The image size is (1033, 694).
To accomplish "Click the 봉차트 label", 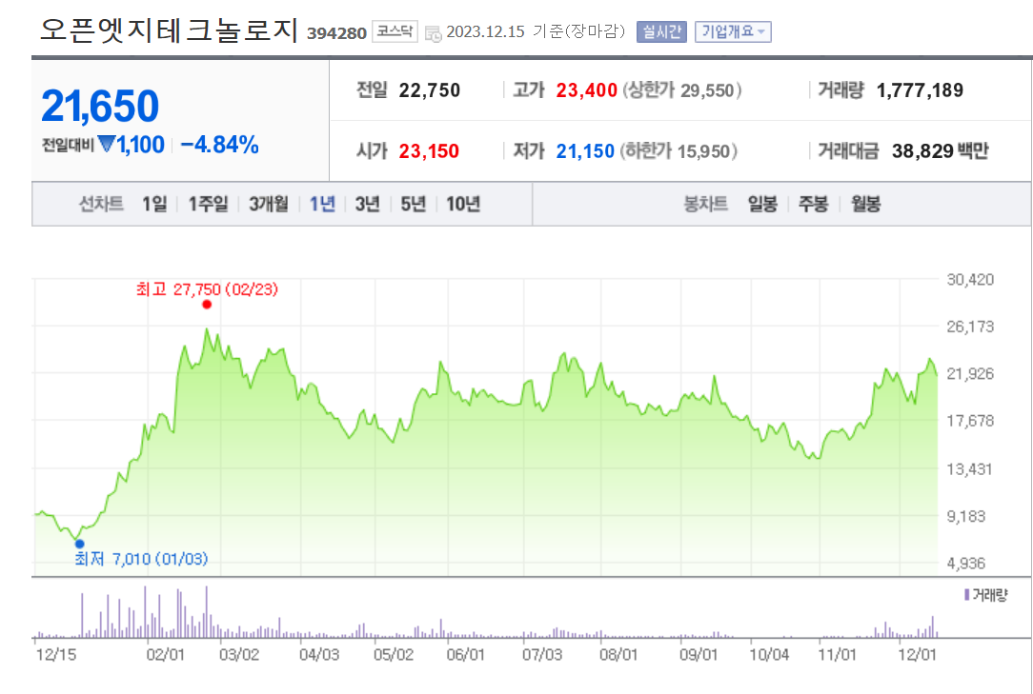I will pos(705,204).
